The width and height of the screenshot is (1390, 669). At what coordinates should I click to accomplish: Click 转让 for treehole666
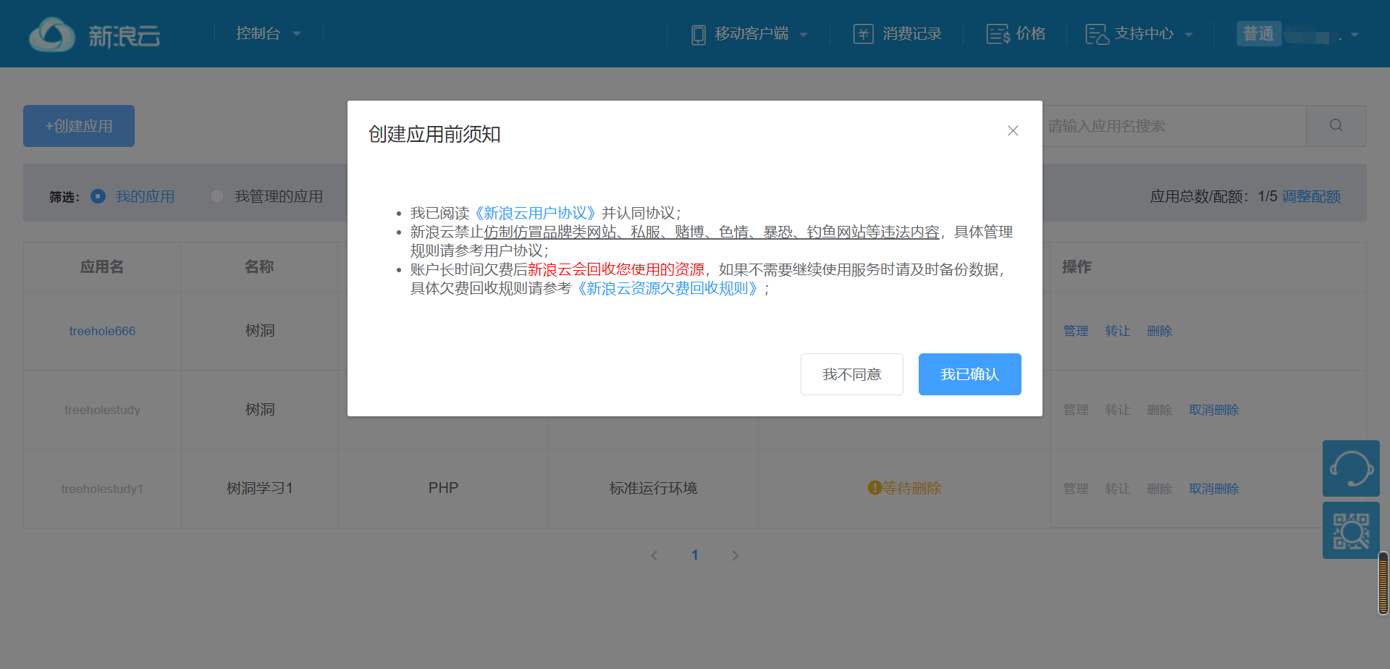[1118, 331]
